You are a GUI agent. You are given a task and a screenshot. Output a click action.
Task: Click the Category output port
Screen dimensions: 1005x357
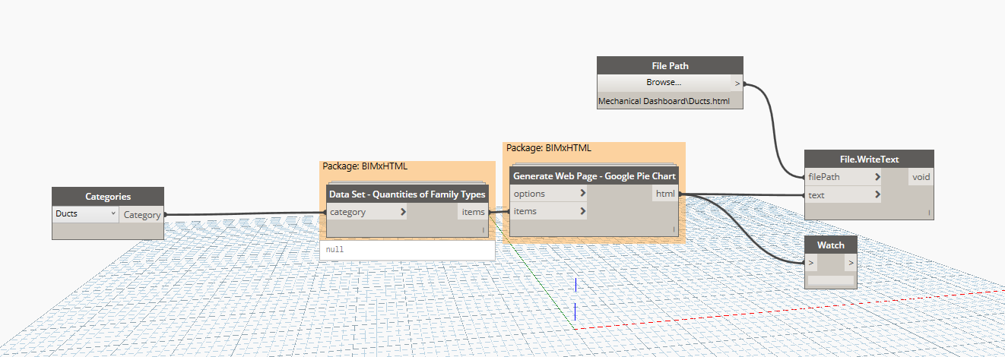click(x=142, y=215)
